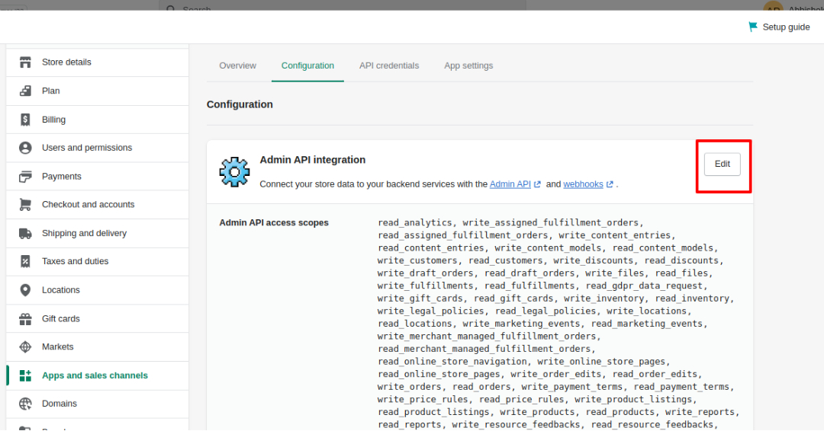Click external link icon beside webhooks

click(610, 184)
